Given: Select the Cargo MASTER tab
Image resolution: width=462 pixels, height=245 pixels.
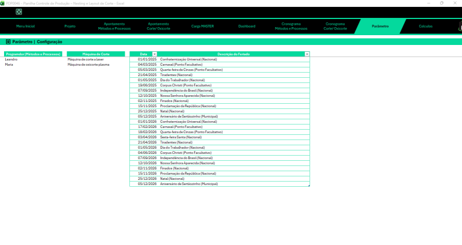Looking at the screenshot, I should pyautogui.click(x=202, y=27).
